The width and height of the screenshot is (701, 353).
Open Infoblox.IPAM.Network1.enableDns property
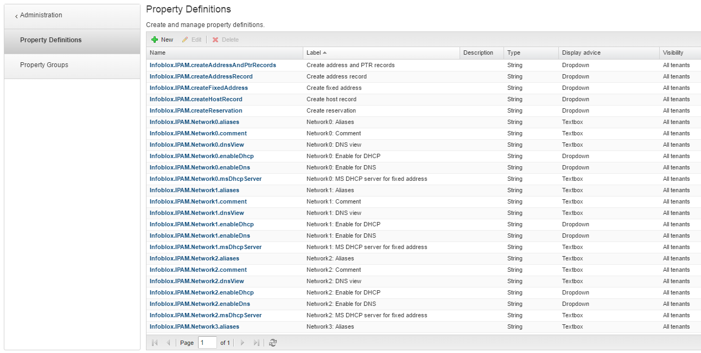pyautogui.click(x=200, y=236)
